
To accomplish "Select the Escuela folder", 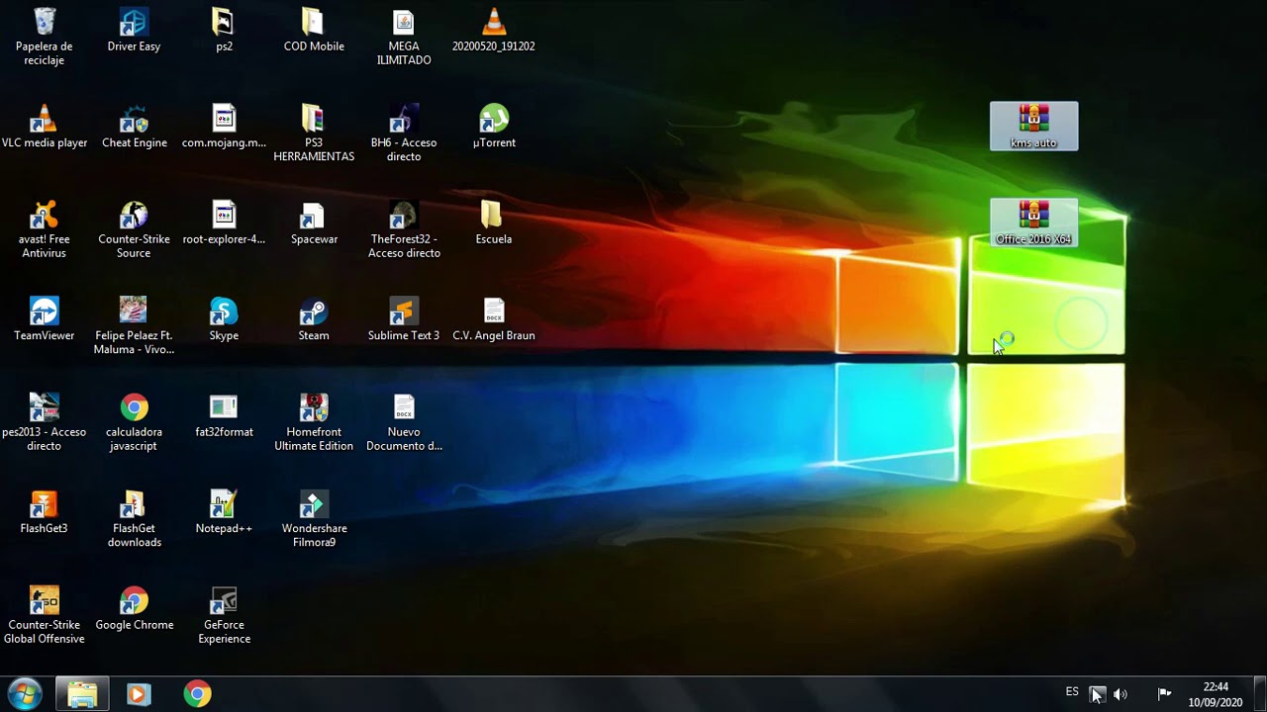I will (x=493, y=222).
